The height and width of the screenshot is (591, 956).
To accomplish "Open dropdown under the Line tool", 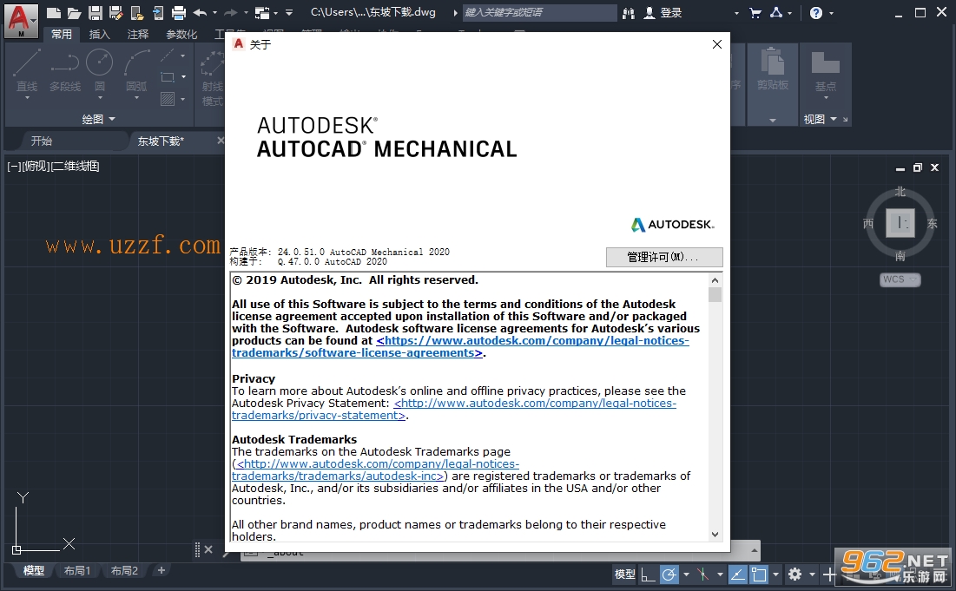I will (27, 97).
